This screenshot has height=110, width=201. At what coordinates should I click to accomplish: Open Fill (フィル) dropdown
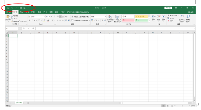coord(171,19)
